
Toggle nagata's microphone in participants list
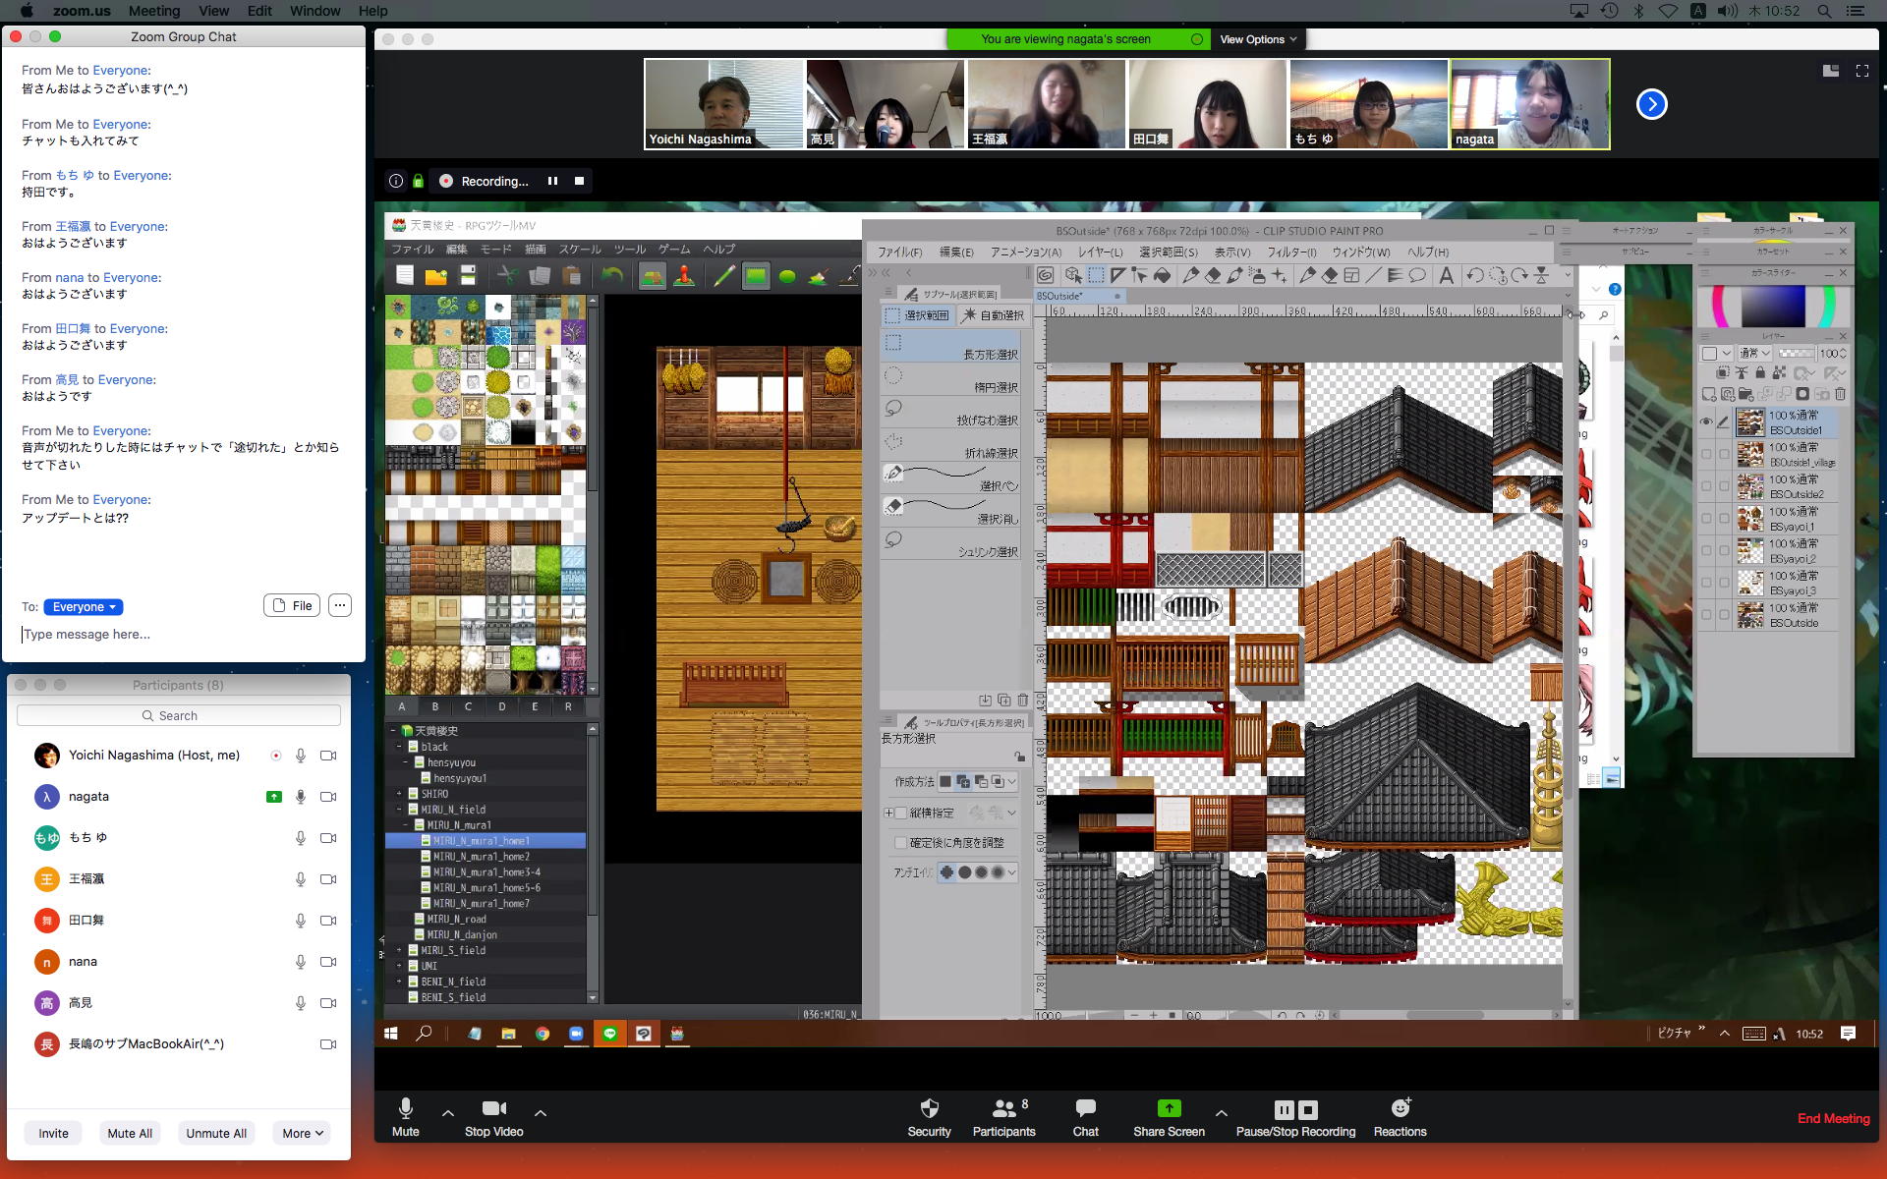(x=301, y=797)
